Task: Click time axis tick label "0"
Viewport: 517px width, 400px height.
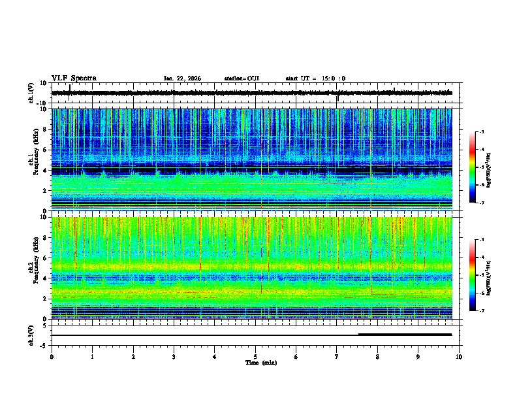Action: [52, 357]
